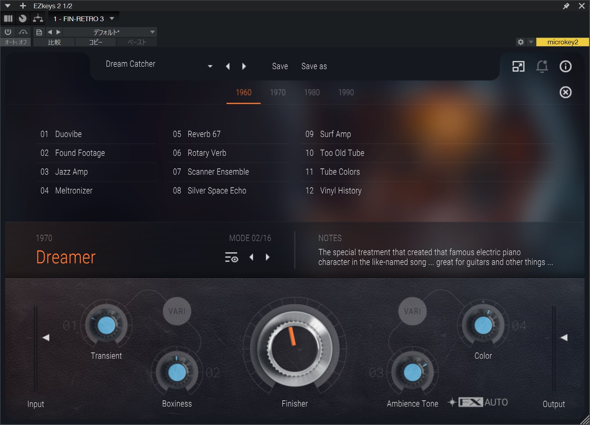Select the Silver Space Echo mode
The image size is (590, 425).
pyautogui.click(x=217, y=191)
